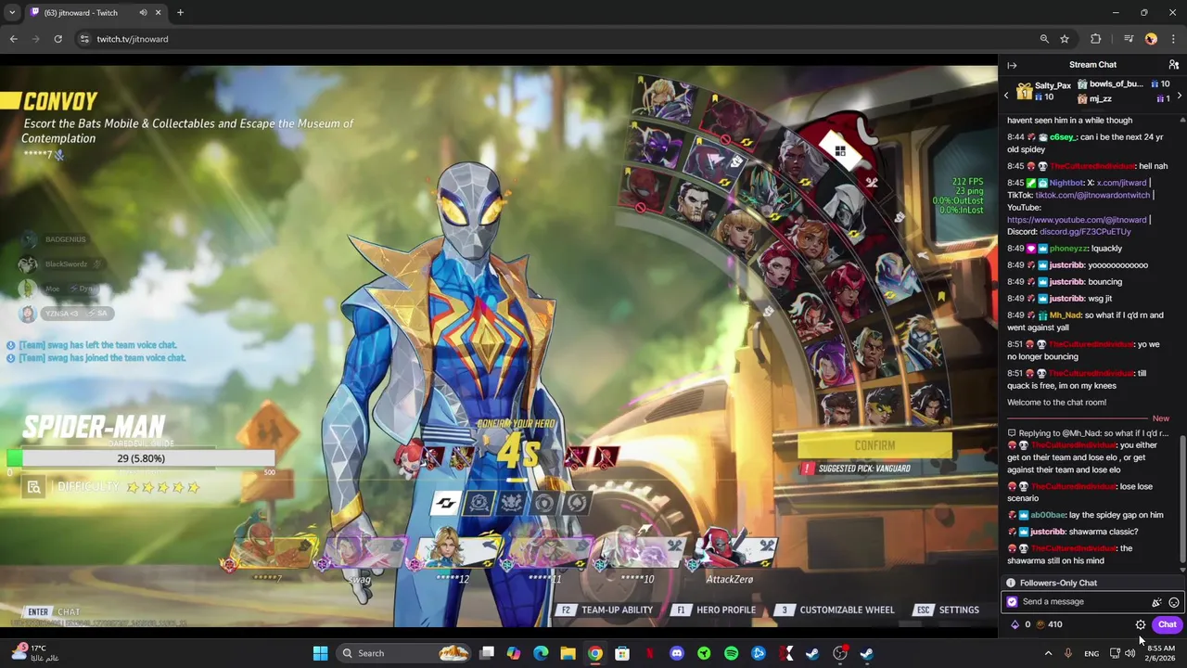
Task: Open the YouTube jitnoward link in chat
Action: [x=1078, y=220]
